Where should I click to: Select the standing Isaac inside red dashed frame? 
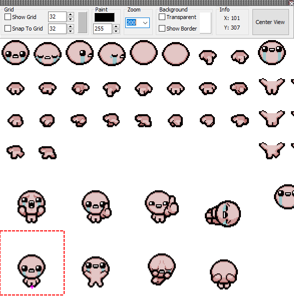[x=32, y=271]
